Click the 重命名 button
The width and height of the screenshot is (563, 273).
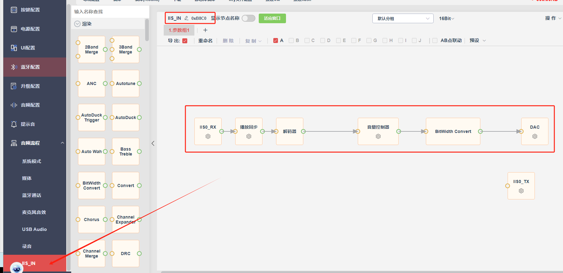(x=206, y=41)
